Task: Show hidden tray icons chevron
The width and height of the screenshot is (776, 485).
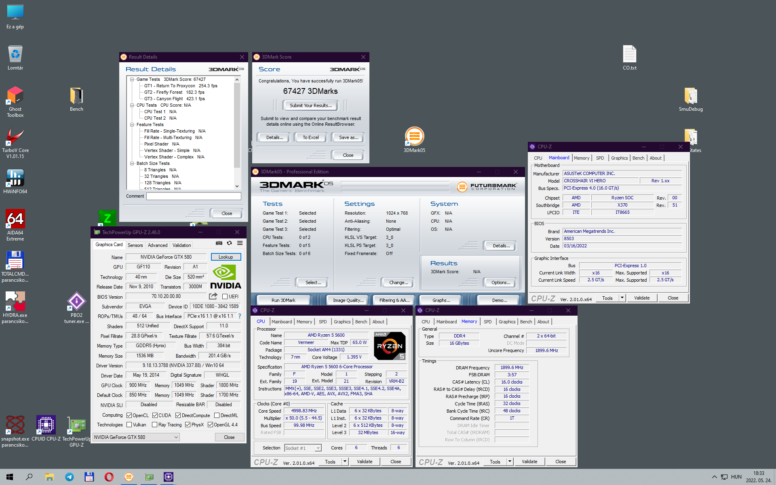Action: click(714, 477)
